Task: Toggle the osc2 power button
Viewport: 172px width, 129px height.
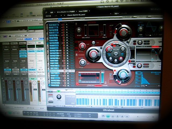Action: (115, 70)
